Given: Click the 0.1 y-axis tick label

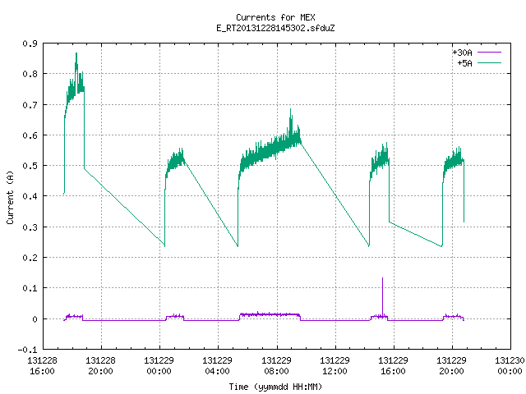Looking at the screenshot, I should pyautogui.click(x=30, y=288).
